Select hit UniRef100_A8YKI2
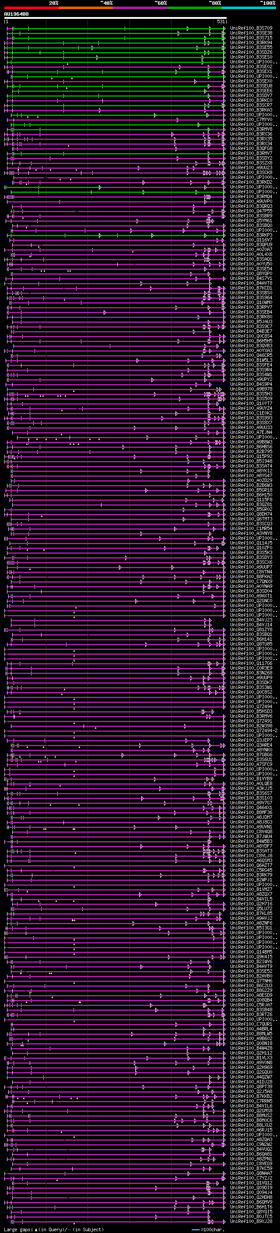 pos(251,471)
